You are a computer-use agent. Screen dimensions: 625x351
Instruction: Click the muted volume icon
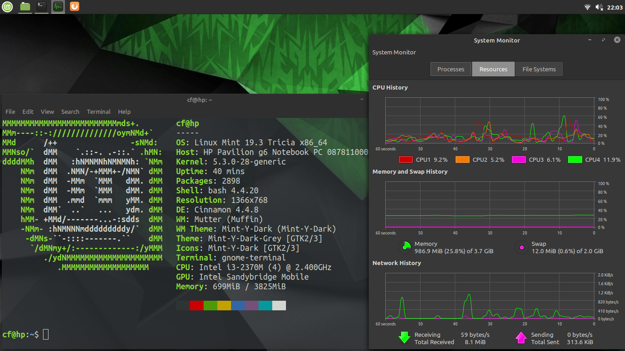tap(599, 7)
